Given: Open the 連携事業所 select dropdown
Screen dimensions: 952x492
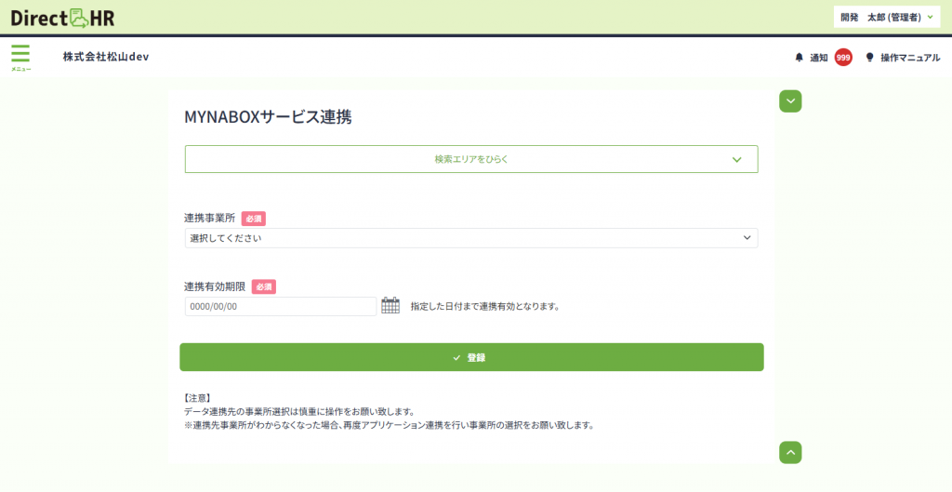Looking at the screenshot, I should pyautogui.click(x=471, y=238).
